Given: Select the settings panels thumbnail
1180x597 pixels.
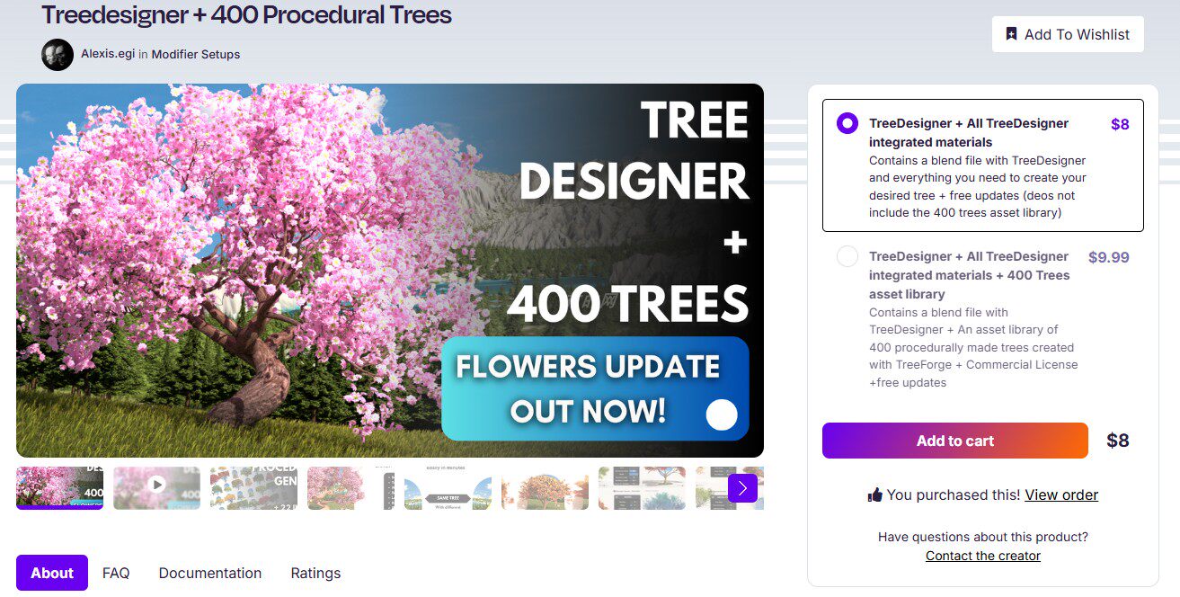Looking at the screenshot, I should tap(643, 488).
